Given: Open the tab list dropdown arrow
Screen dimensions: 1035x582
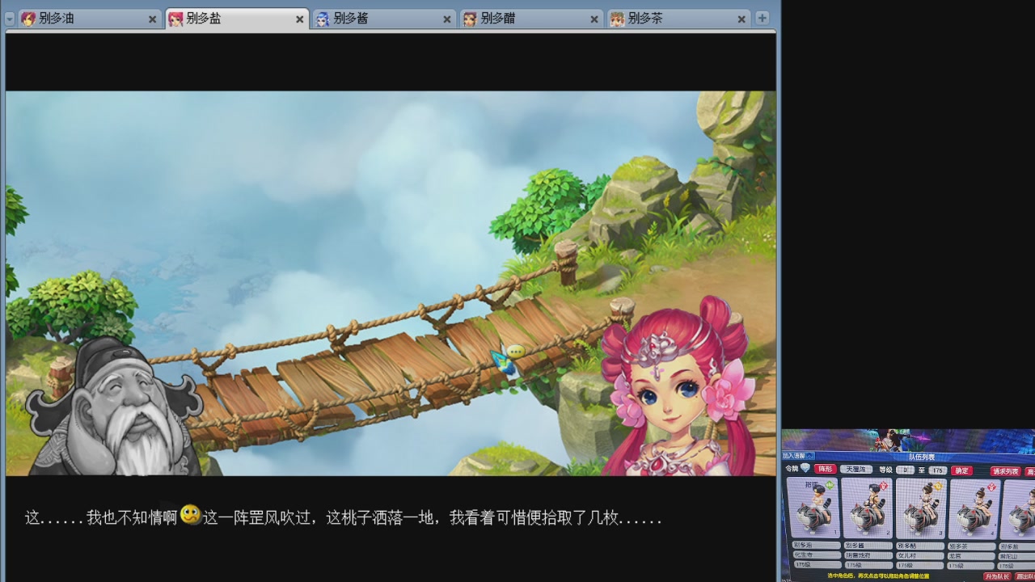Looking at the screenshot, I should (x=10, y=19).
